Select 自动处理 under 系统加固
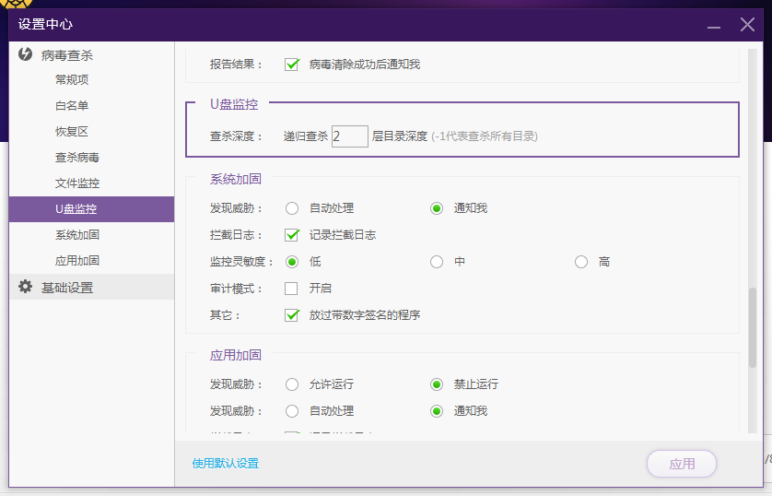 pos(292,208)
